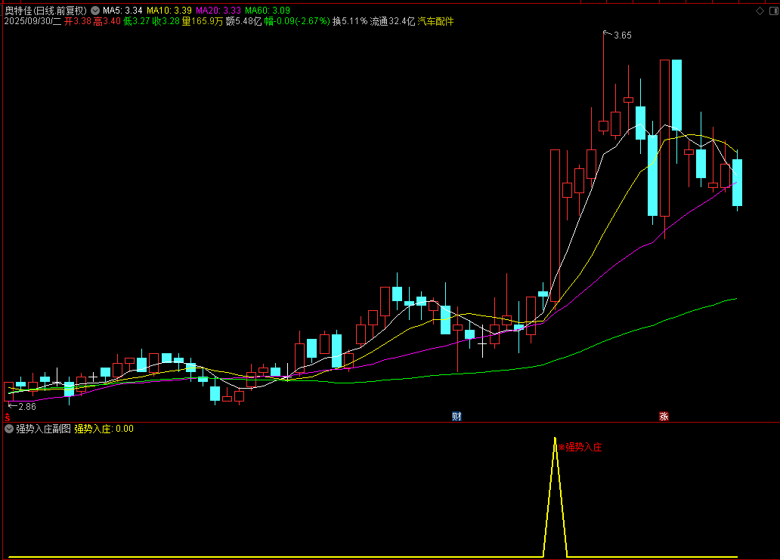
Task: Toggle the side panel icon at top right
Action: click(x=774, y=11)
